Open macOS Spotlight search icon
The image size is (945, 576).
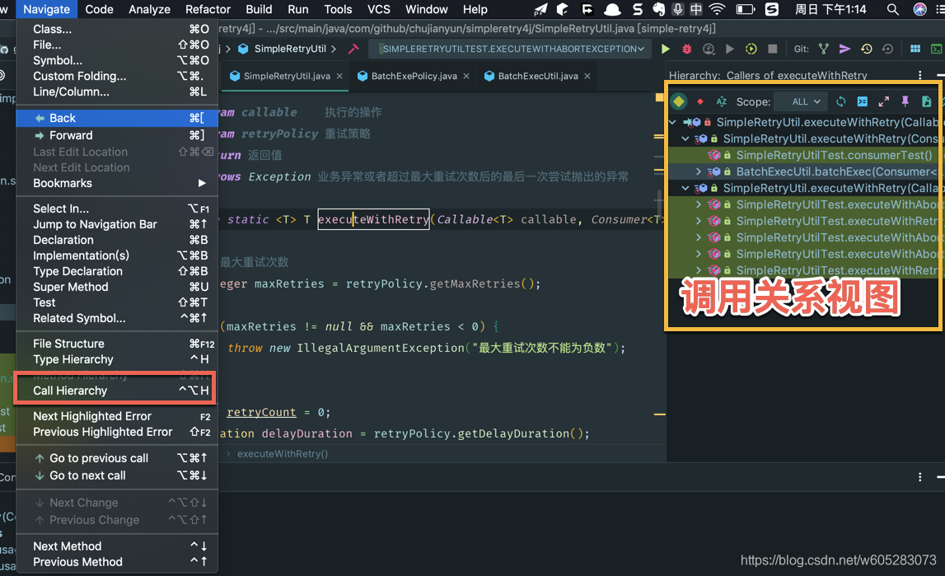coord(892,9)
